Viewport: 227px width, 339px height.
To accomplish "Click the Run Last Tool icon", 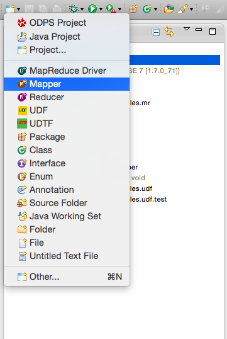I will click(x=111, y=9).
